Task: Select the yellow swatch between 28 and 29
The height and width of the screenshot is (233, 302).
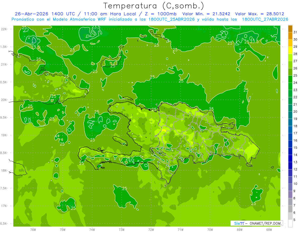Action: tap(290, 50)
